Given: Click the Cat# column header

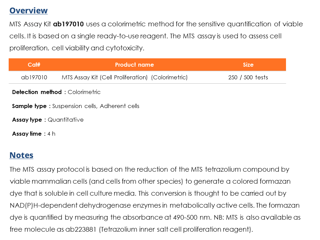Looking at the screenshot, I should [x=34, y=65].
